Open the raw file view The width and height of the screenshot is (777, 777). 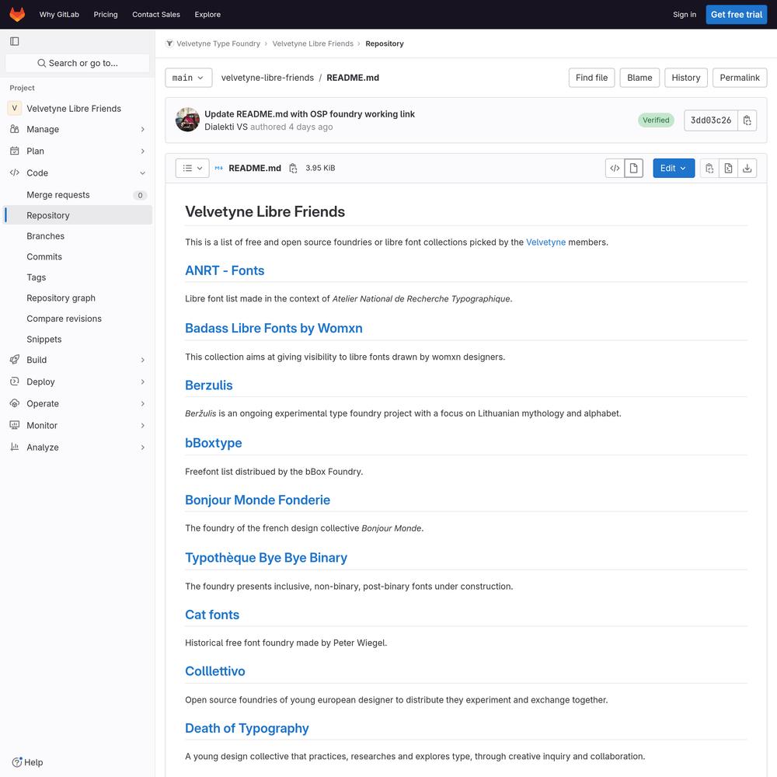(x=729, y=169)
